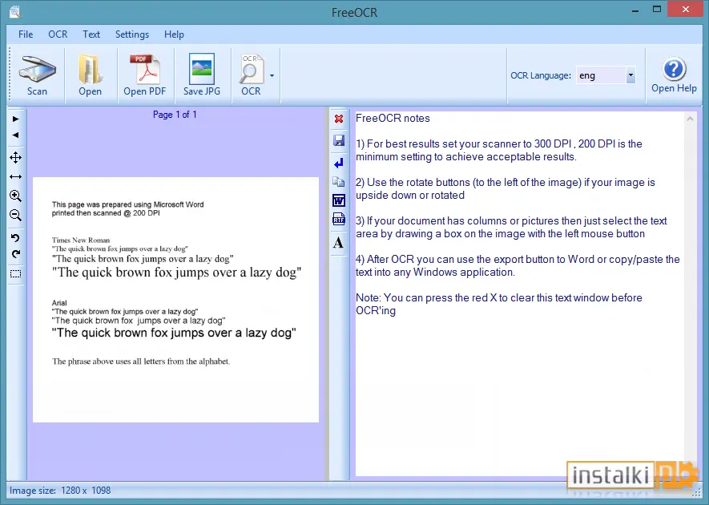Fit image to width arrow icon

pos(16,177)
